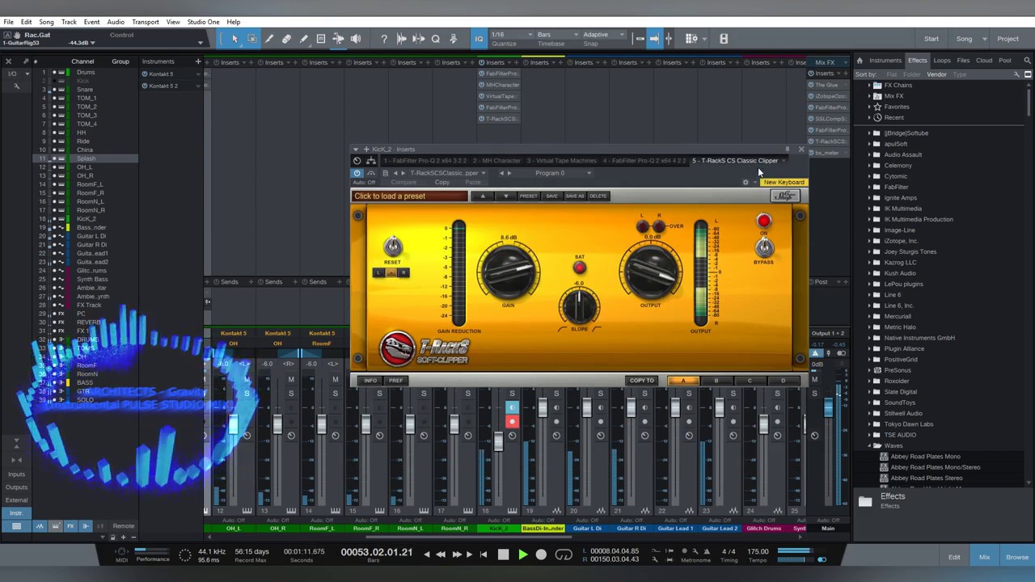Select the L channel button under RESET
Image resolution: width=1035 pixels, height=582 pixels.
click(378, 272)
